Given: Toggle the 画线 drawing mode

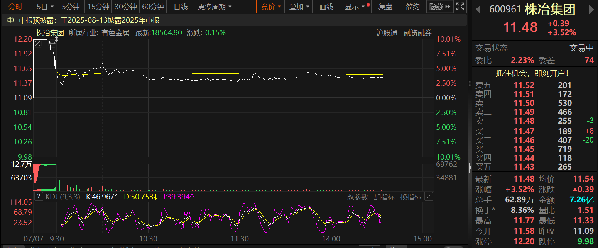Looking at the screenshot, I should [326, 7].
